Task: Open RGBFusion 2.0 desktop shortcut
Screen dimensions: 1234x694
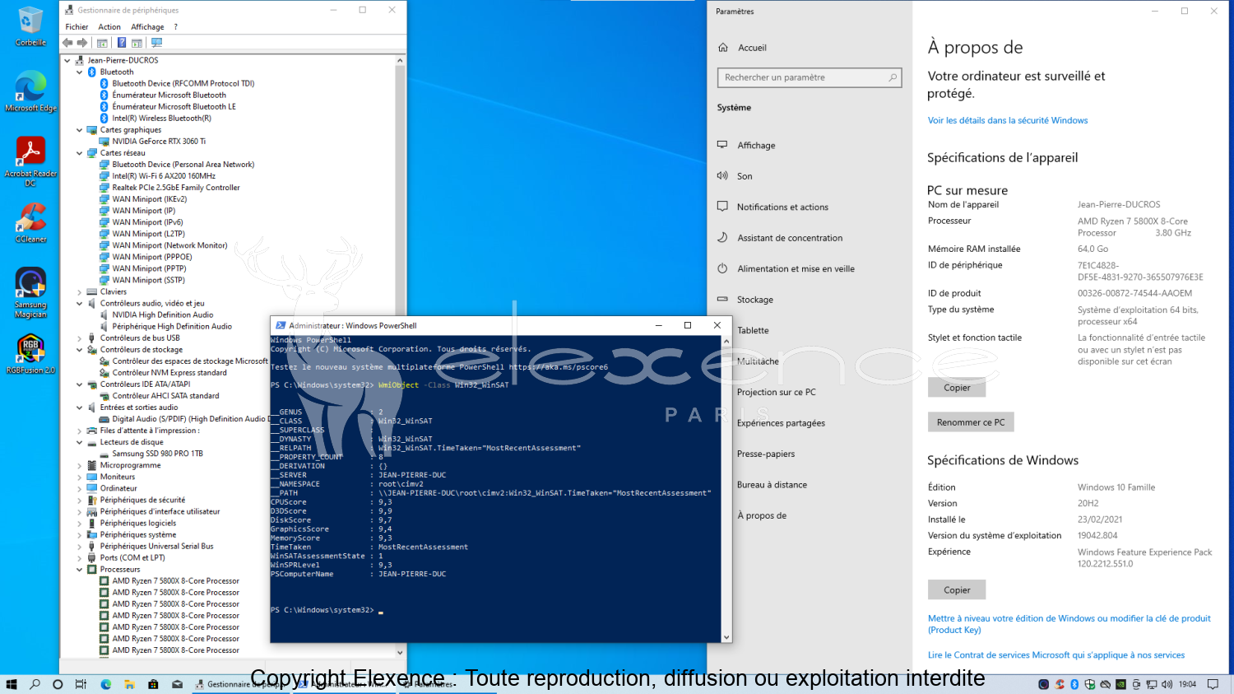Action: click(x=30, y=354)
